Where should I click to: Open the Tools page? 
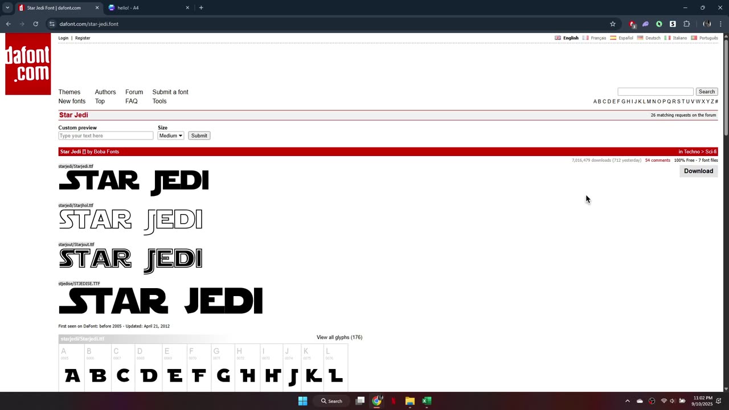click(159, 101)
